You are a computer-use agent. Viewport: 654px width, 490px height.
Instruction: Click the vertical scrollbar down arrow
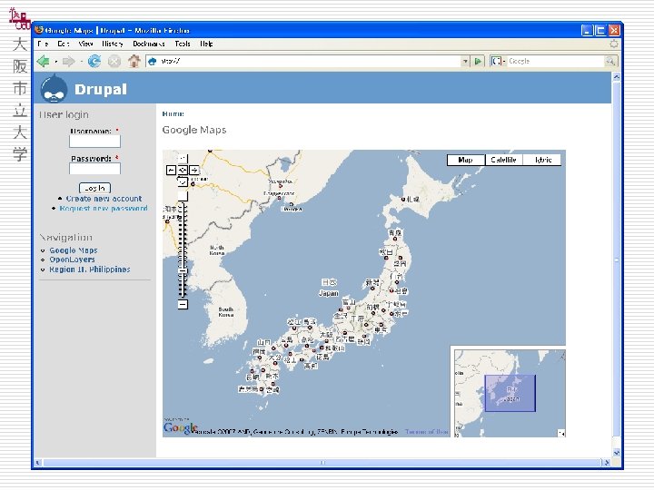pyautogui.click(x=616, y=453)
